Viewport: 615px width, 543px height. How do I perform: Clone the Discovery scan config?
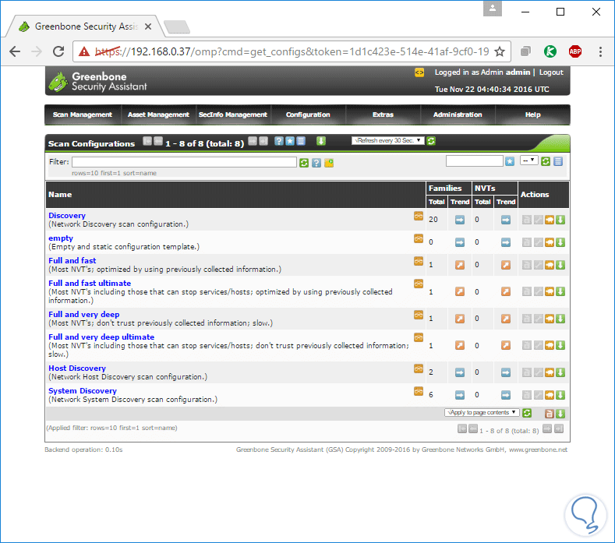click(x=549, y=220)
